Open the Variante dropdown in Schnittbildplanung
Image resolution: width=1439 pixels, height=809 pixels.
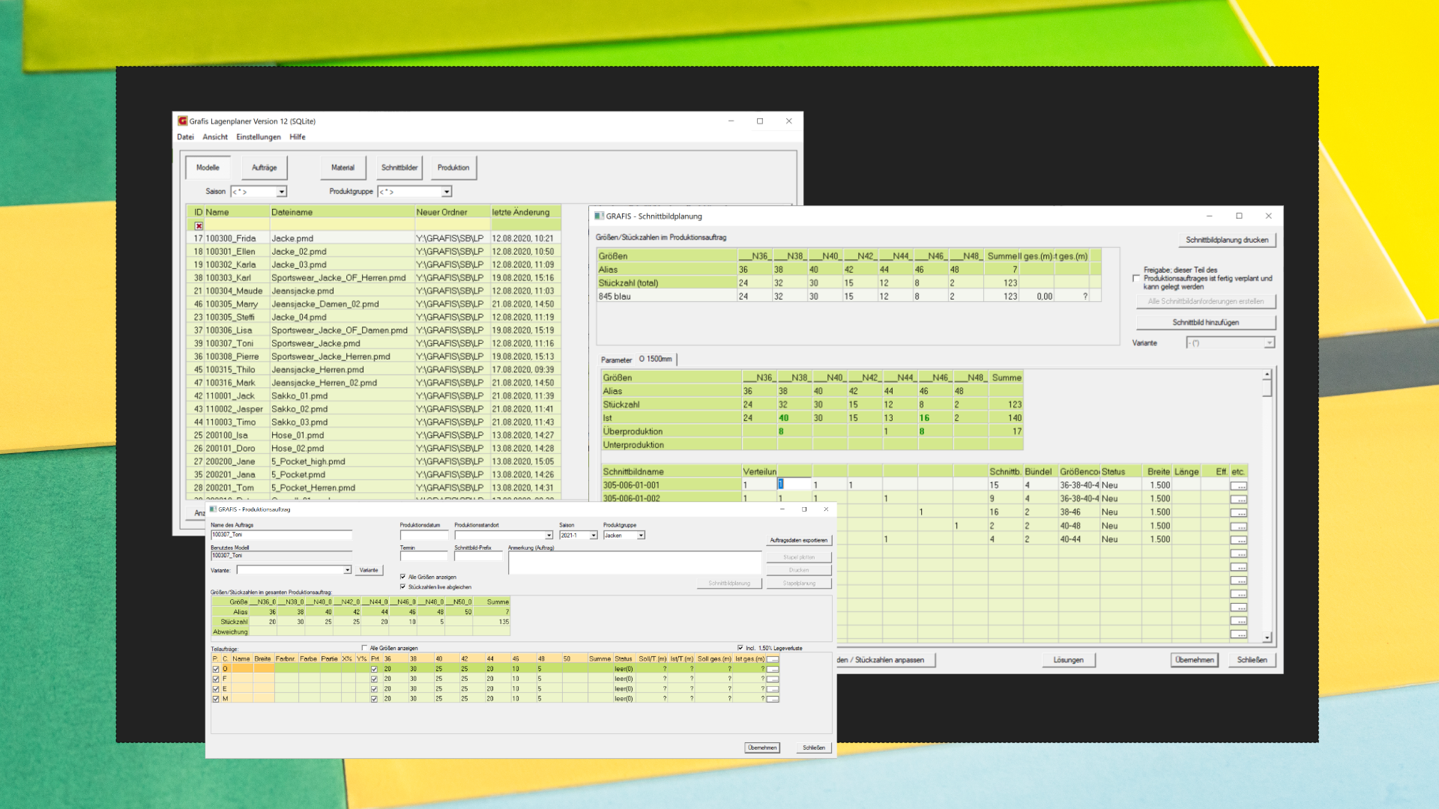1268,343
